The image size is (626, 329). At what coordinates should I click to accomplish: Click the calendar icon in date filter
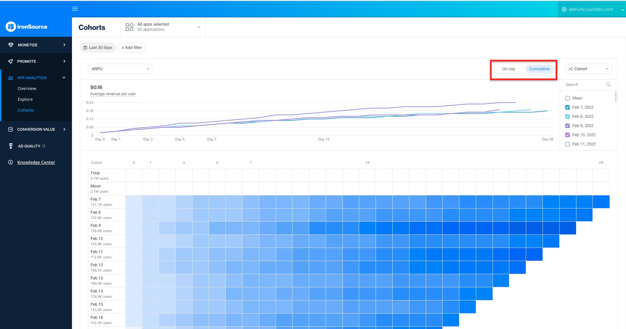[x=85, y=48]
